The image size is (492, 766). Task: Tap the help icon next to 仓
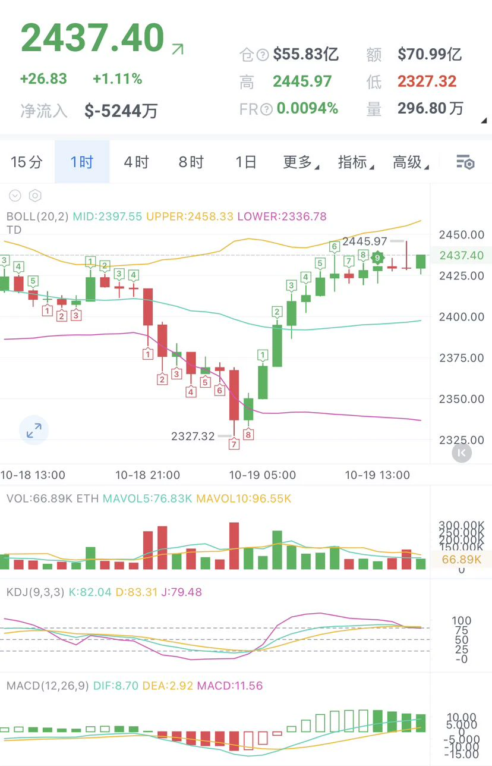[x=263, y=55]
